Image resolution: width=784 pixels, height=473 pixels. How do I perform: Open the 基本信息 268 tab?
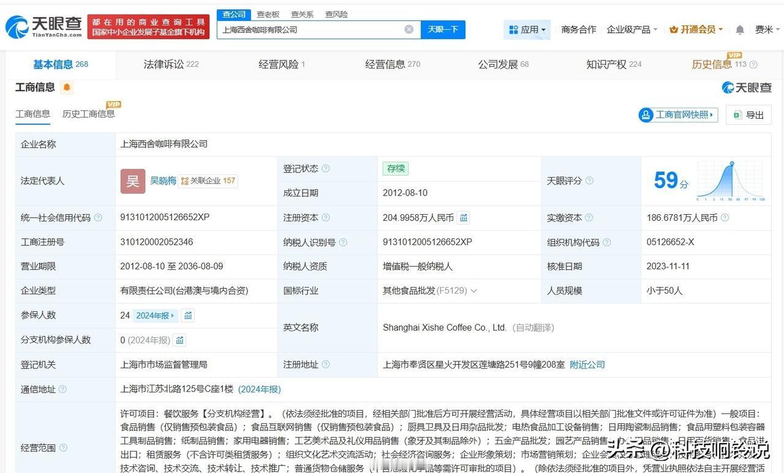(x=61, y=64)
